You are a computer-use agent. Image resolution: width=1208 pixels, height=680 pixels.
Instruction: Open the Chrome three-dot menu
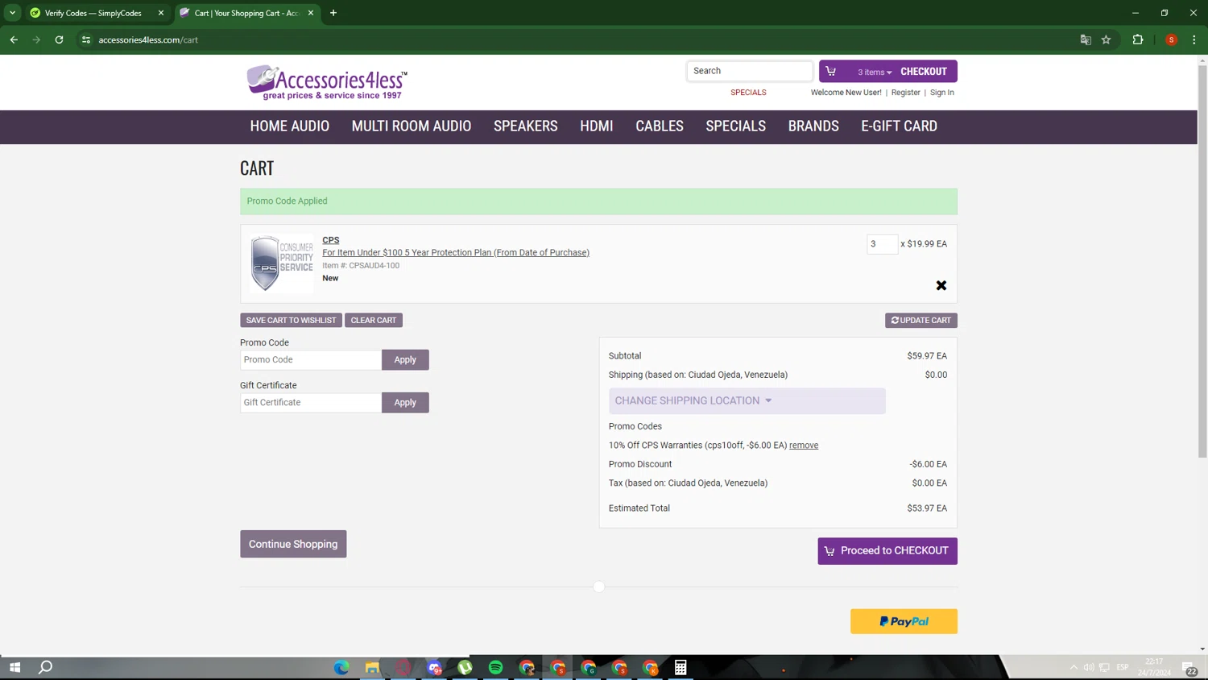pos(1194,39)
